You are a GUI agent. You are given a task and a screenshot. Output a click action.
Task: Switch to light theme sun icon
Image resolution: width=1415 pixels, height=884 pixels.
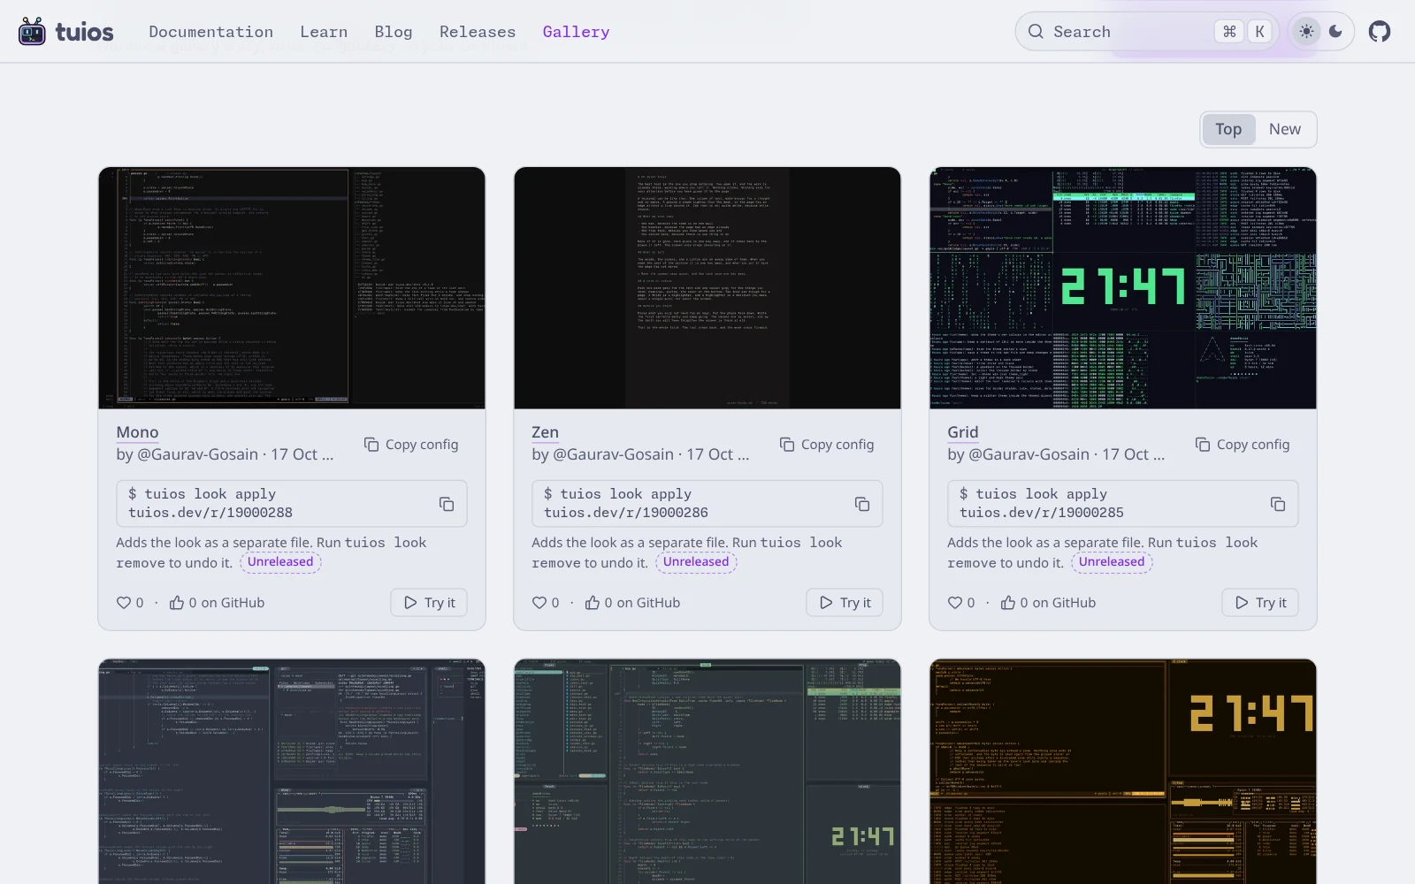tap(1306, 32)
